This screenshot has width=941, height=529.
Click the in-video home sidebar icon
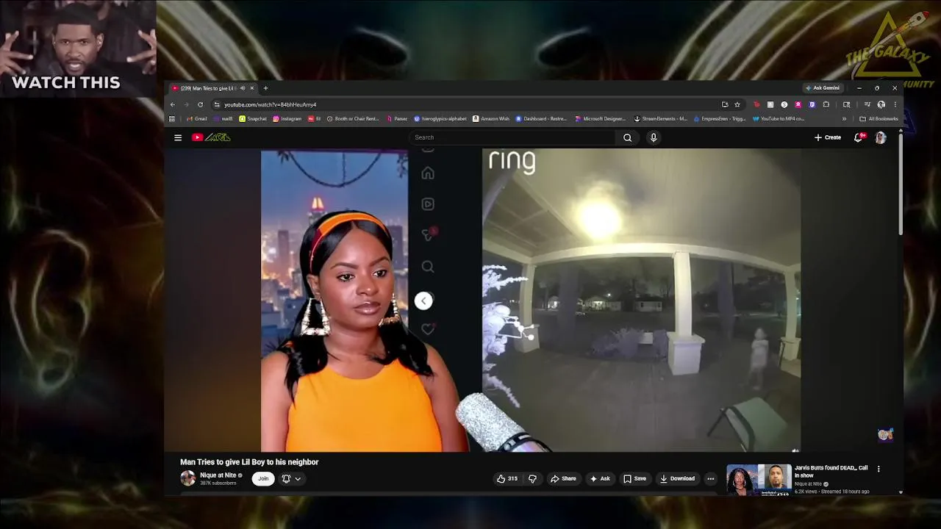coord(428,173)
